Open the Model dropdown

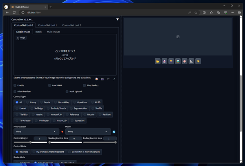(x=88, y=131)
